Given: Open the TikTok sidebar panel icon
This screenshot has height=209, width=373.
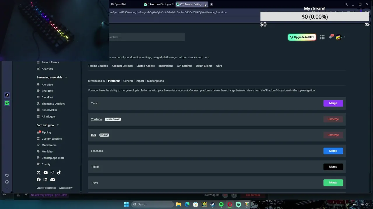Looking at the screenshot, I should pos(7,95).
